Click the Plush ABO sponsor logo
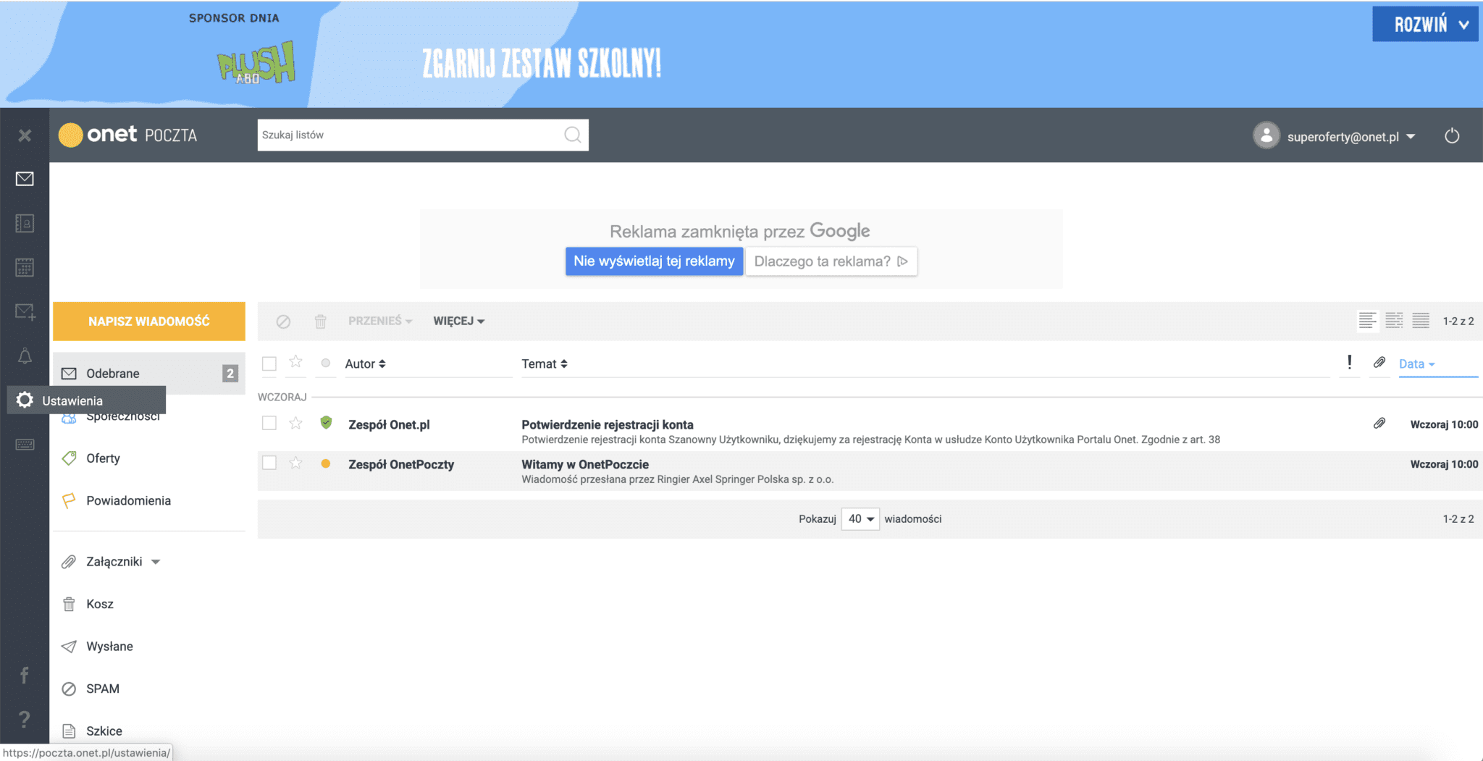The image size is (1483, 761). (x=256, y=63)
